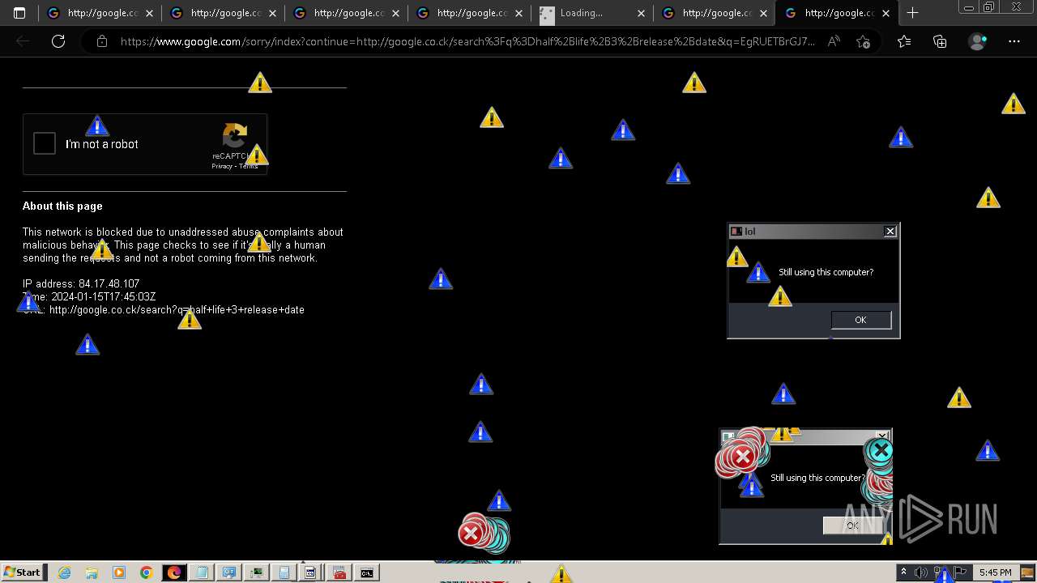Start Read aloud for this page

[834, 41]
